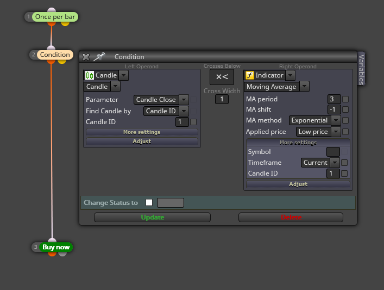Click the yellow output connector under Condition node
Image resolution: width=384 pixels, height=290 pixels.
[62, 62]
